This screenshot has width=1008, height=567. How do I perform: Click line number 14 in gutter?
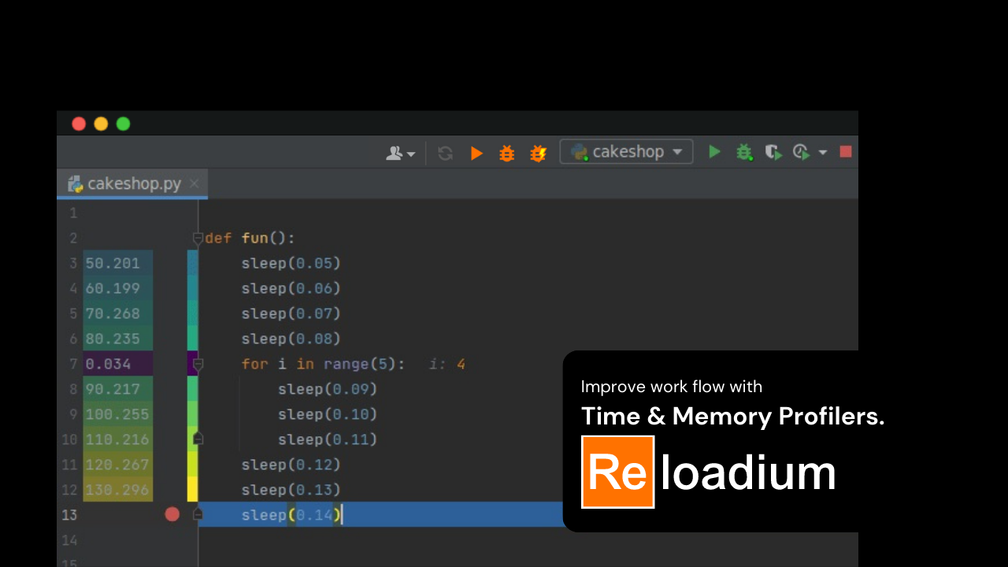(69, 540)
